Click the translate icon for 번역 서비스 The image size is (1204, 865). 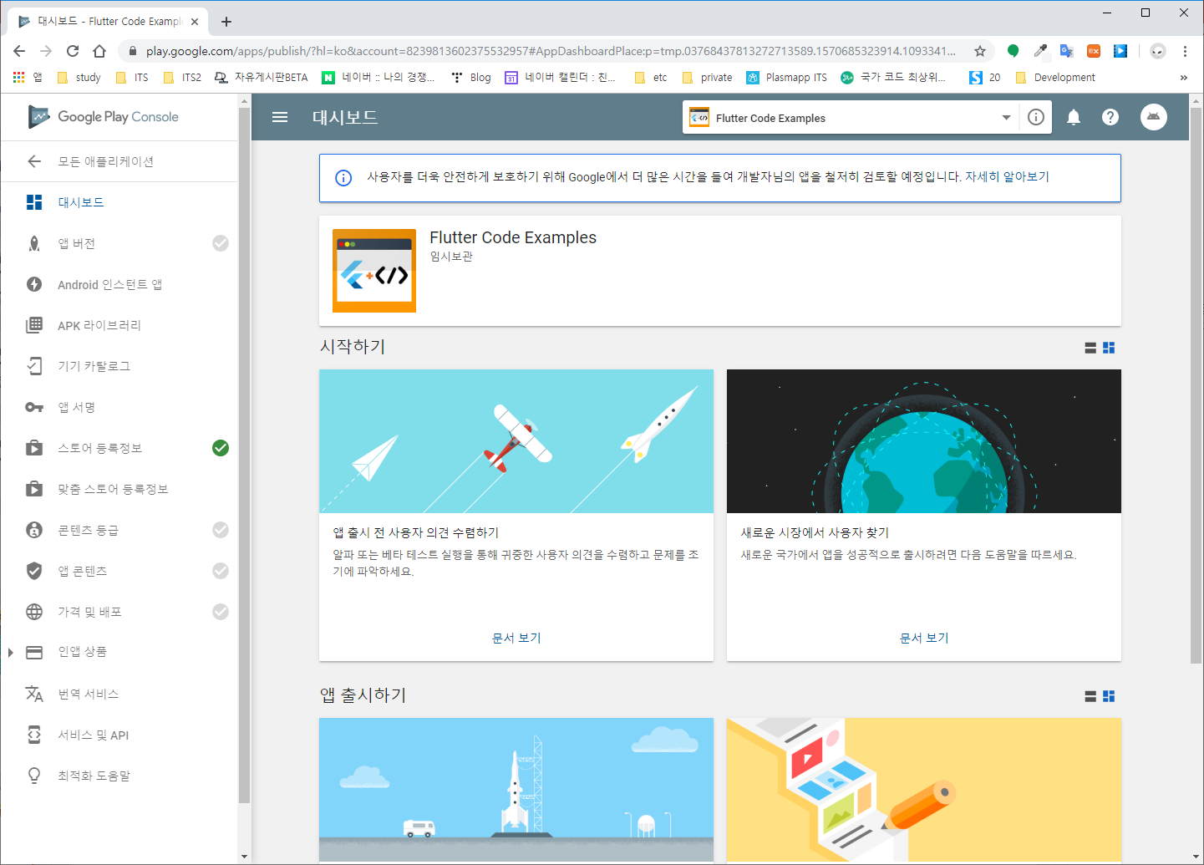tap(34, 694)
